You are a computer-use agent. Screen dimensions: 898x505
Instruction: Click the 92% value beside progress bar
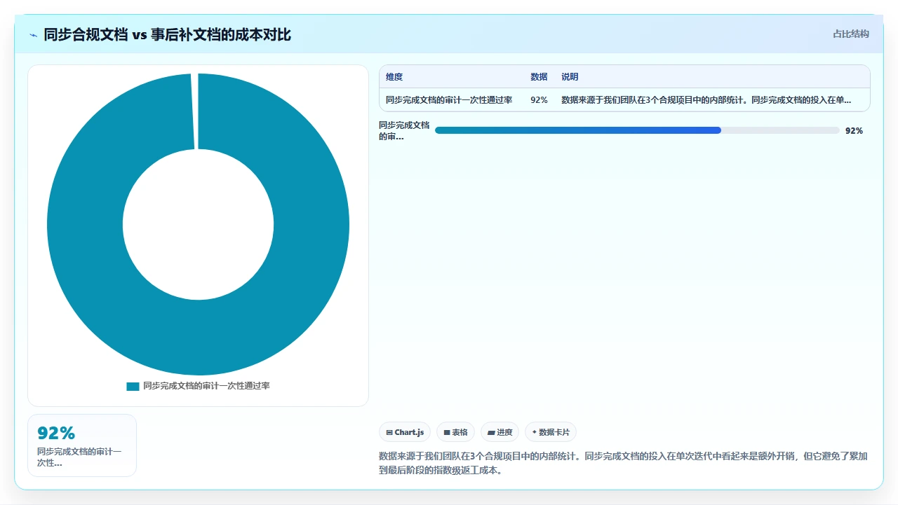coord(854,131)
